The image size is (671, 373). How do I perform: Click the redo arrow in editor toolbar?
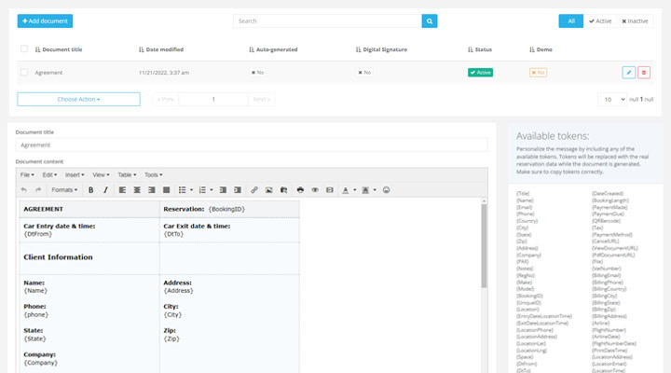pos(38,189)
